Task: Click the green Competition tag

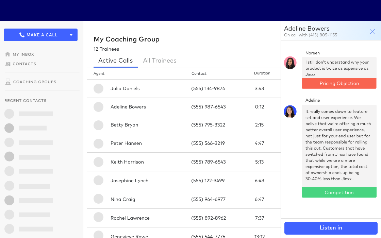Action: [339, 192]
